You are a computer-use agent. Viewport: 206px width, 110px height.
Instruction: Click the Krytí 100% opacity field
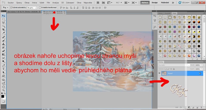coord(197,65)
